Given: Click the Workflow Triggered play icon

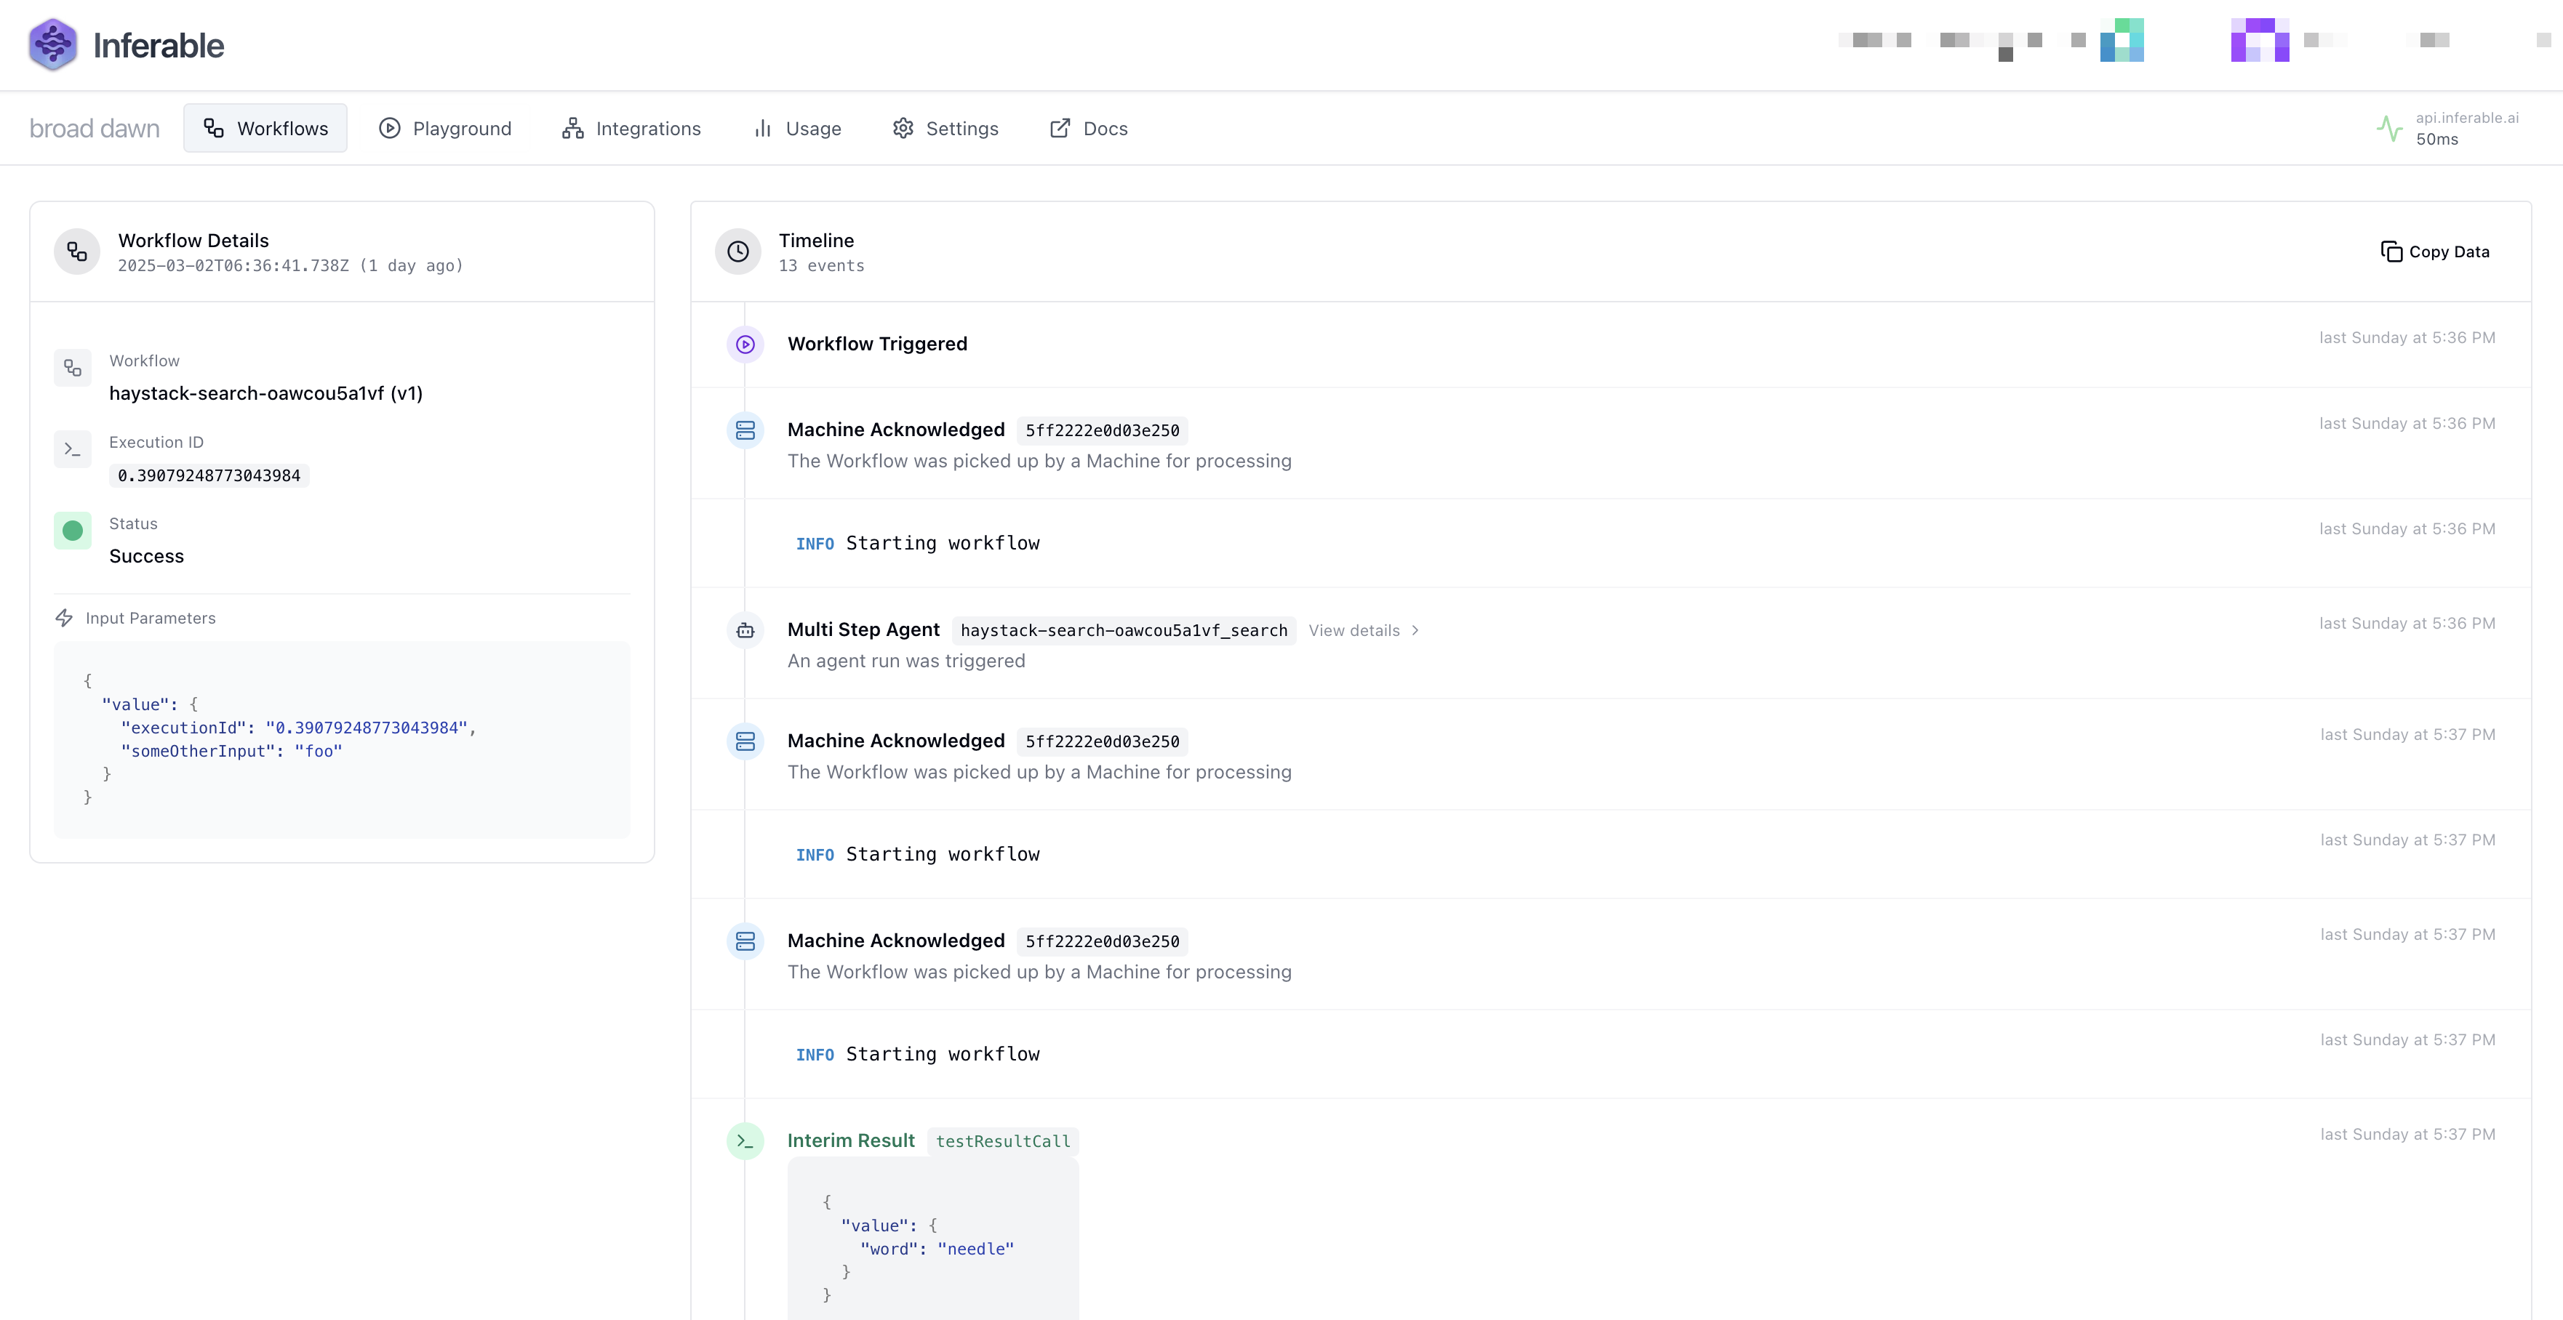Looking at the screenshot, I should click(x=745, y=345).
